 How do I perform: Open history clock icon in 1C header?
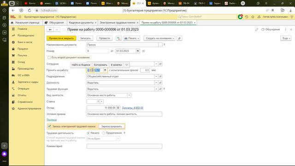[247, 17]
